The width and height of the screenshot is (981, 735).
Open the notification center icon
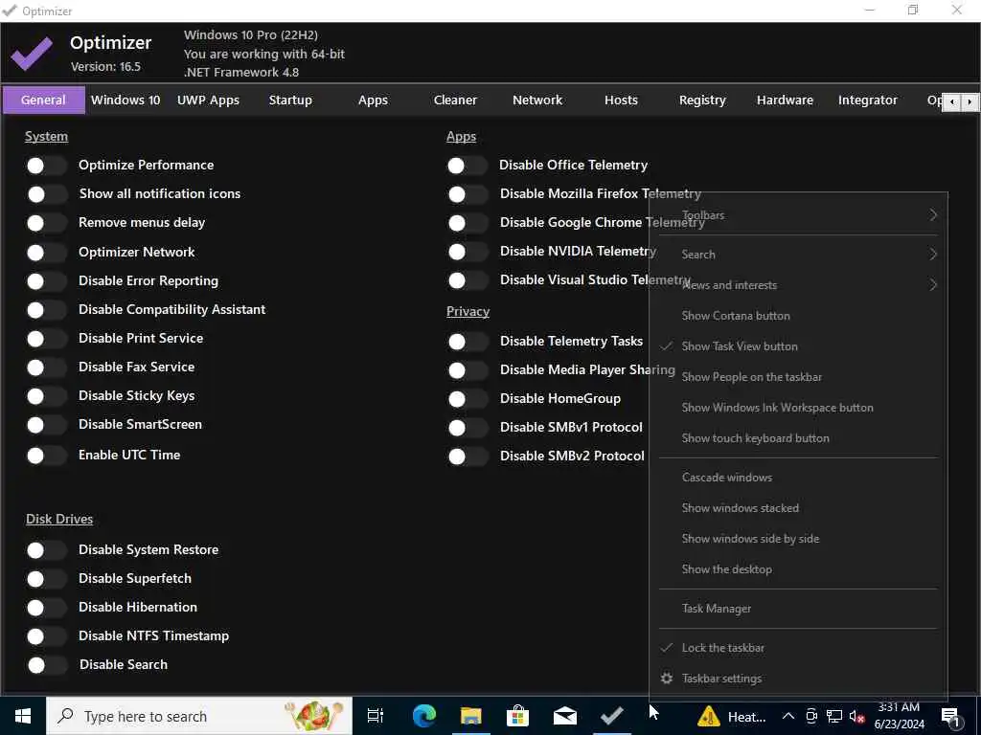(x=951, y=718)
